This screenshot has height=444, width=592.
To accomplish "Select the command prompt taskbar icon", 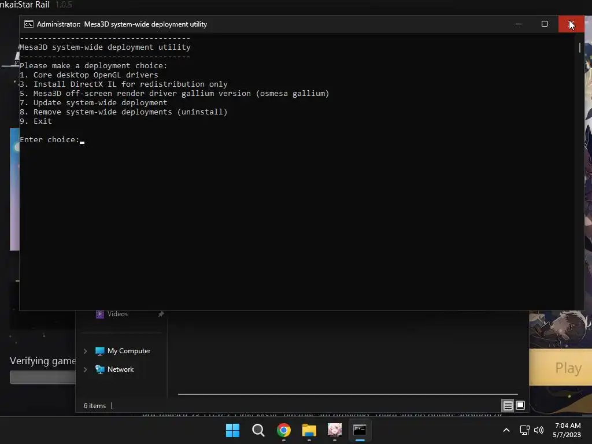I will 360,430.
